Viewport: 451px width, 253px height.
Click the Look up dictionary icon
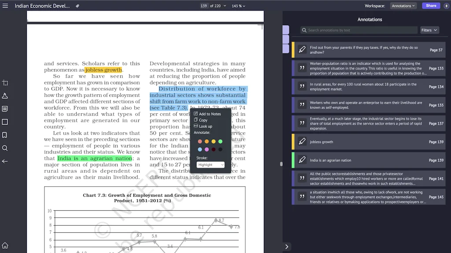click(196, 126)
